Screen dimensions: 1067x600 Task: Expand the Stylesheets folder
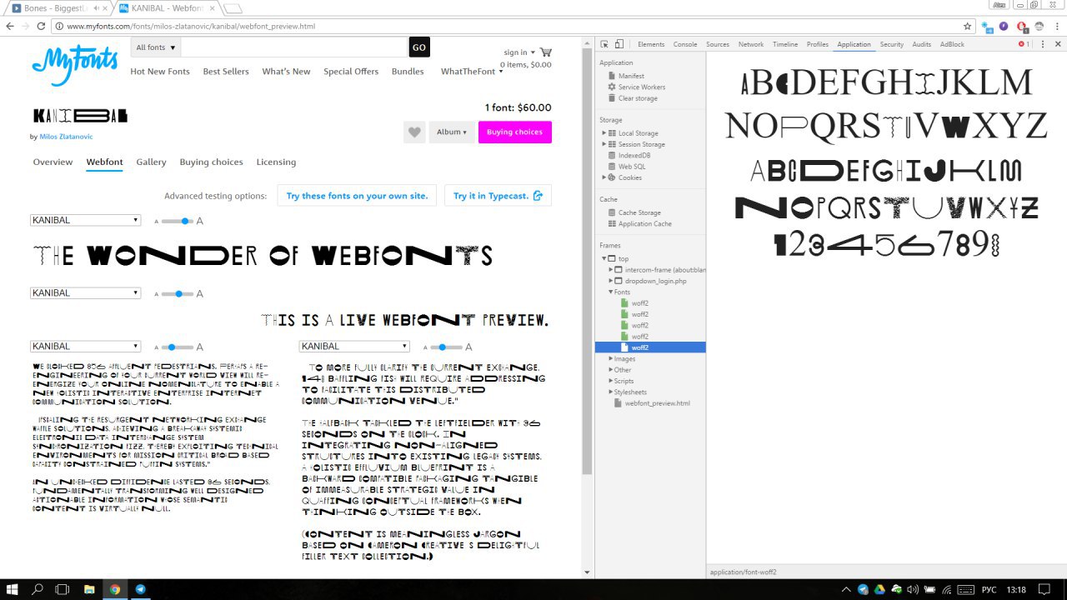(x=610, y=392)
